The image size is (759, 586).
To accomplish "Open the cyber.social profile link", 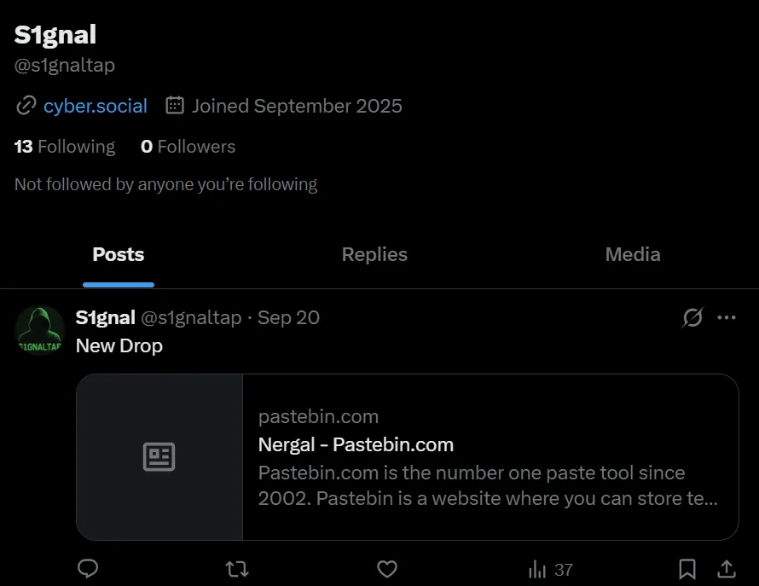I will [96, 106].
